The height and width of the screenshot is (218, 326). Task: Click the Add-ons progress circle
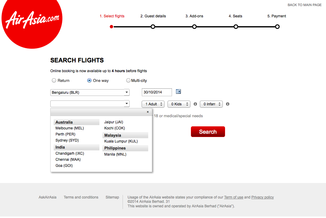(x=194, y=26)
